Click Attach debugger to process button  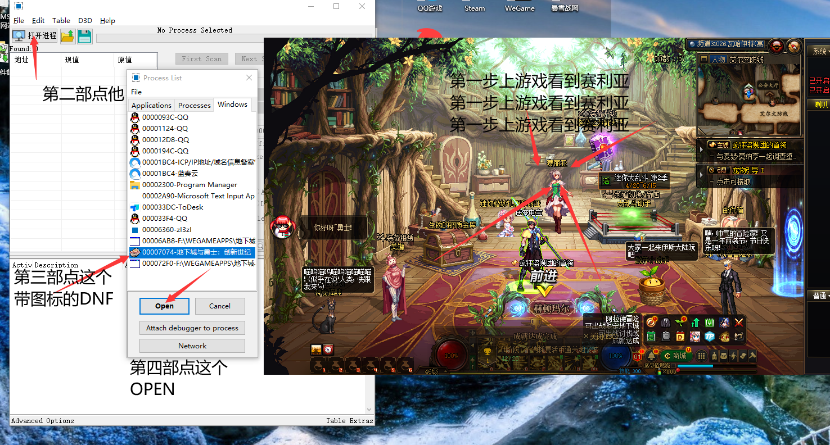192,328
